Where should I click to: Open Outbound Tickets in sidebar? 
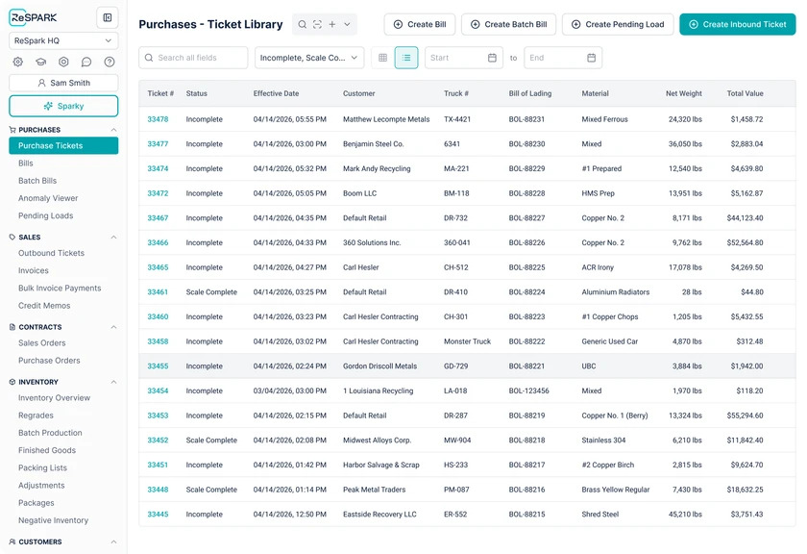click(52, 253)
